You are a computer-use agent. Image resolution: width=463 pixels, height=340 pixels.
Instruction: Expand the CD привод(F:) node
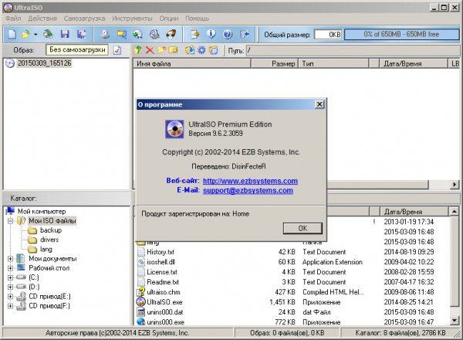tap(10, 306)
